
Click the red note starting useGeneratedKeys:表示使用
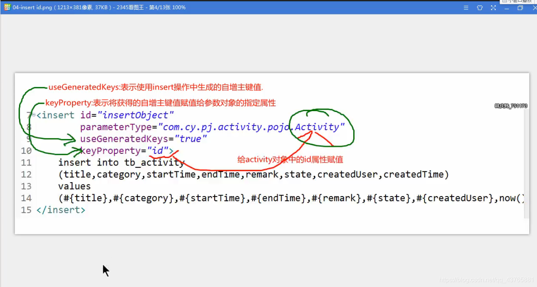pos(156,87)
